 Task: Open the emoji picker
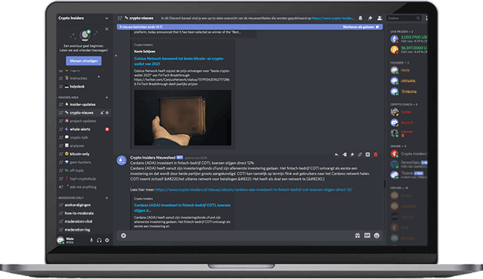pyautogui.click(x=377, y=236)
